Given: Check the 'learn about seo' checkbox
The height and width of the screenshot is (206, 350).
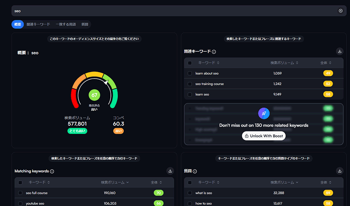Looking at the screenshot, I should tap(190, 73).
